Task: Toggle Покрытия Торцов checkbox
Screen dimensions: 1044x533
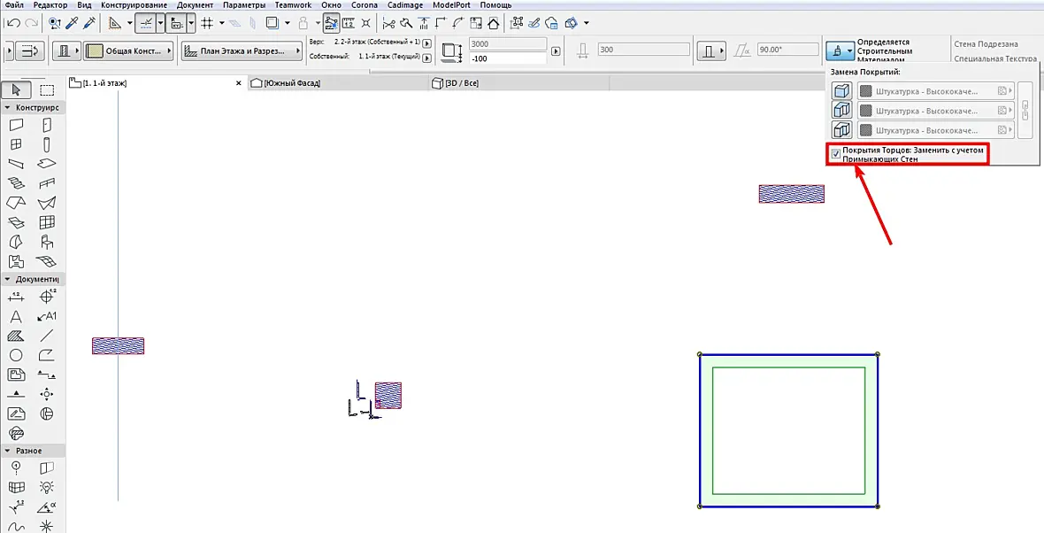Action: coord(835,154)
